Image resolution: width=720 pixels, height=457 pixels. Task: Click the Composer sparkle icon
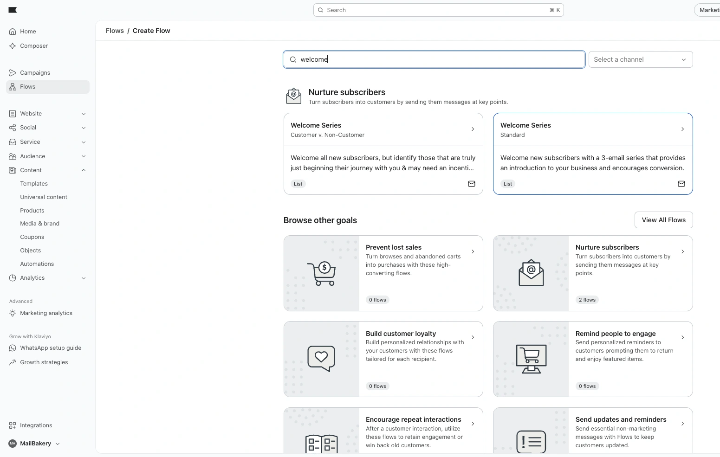(x=13, y=46)
